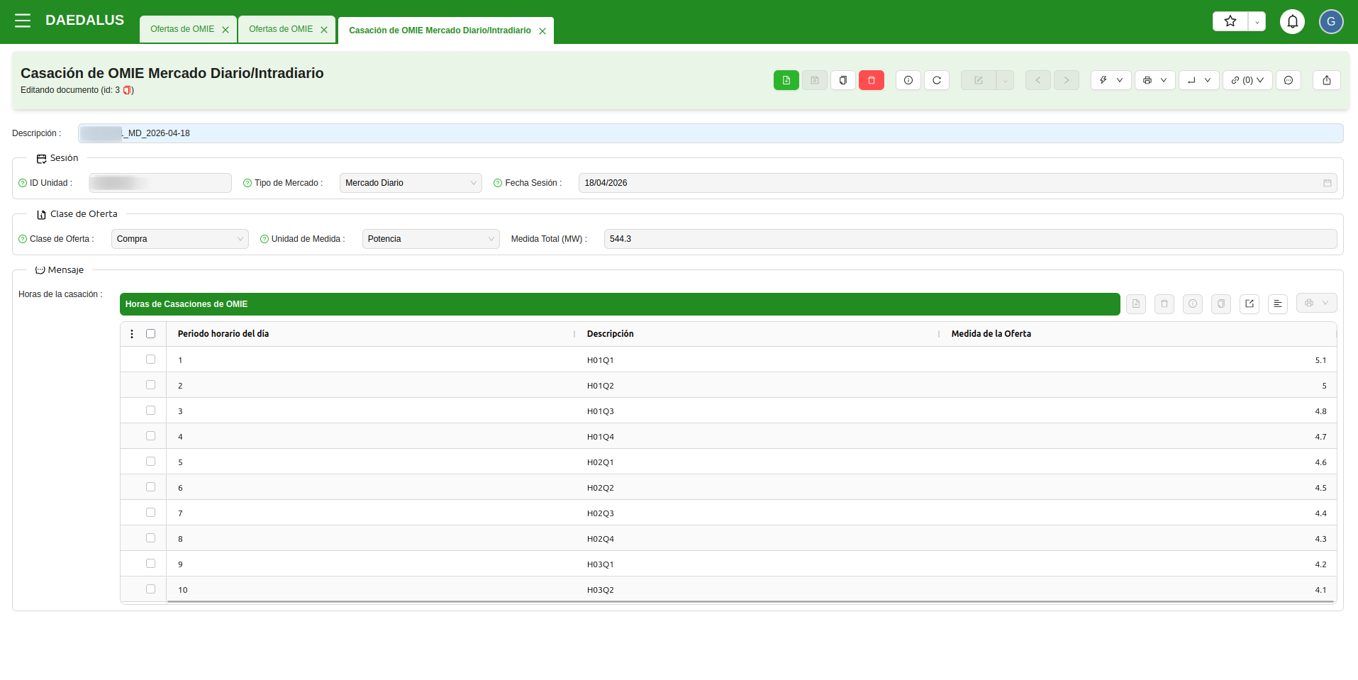Open the comments bubble icon
The height and width of the screenshot is (680, 1358).
(1288, 80)
